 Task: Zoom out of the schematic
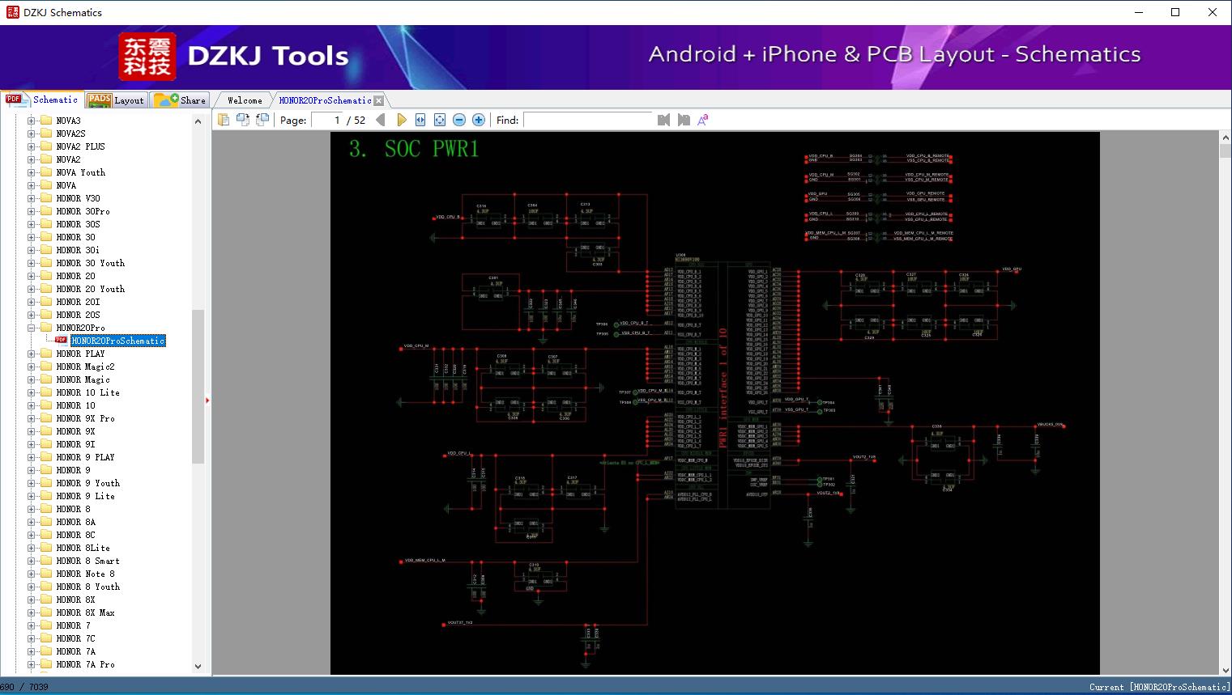459,120
